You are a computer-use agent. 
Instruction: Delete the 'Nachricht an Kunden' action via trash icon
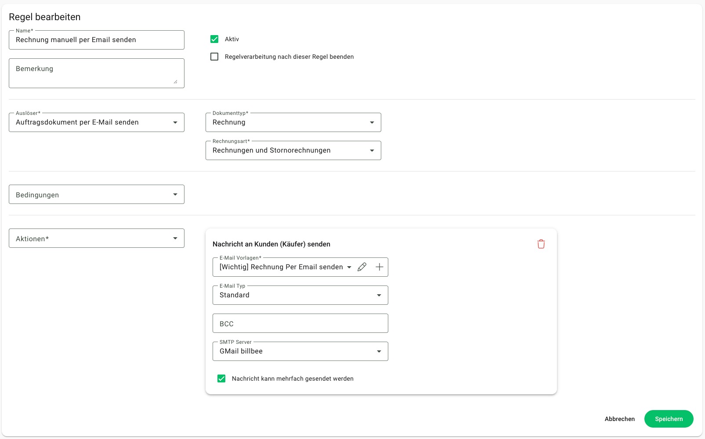[x=541, y=244]
